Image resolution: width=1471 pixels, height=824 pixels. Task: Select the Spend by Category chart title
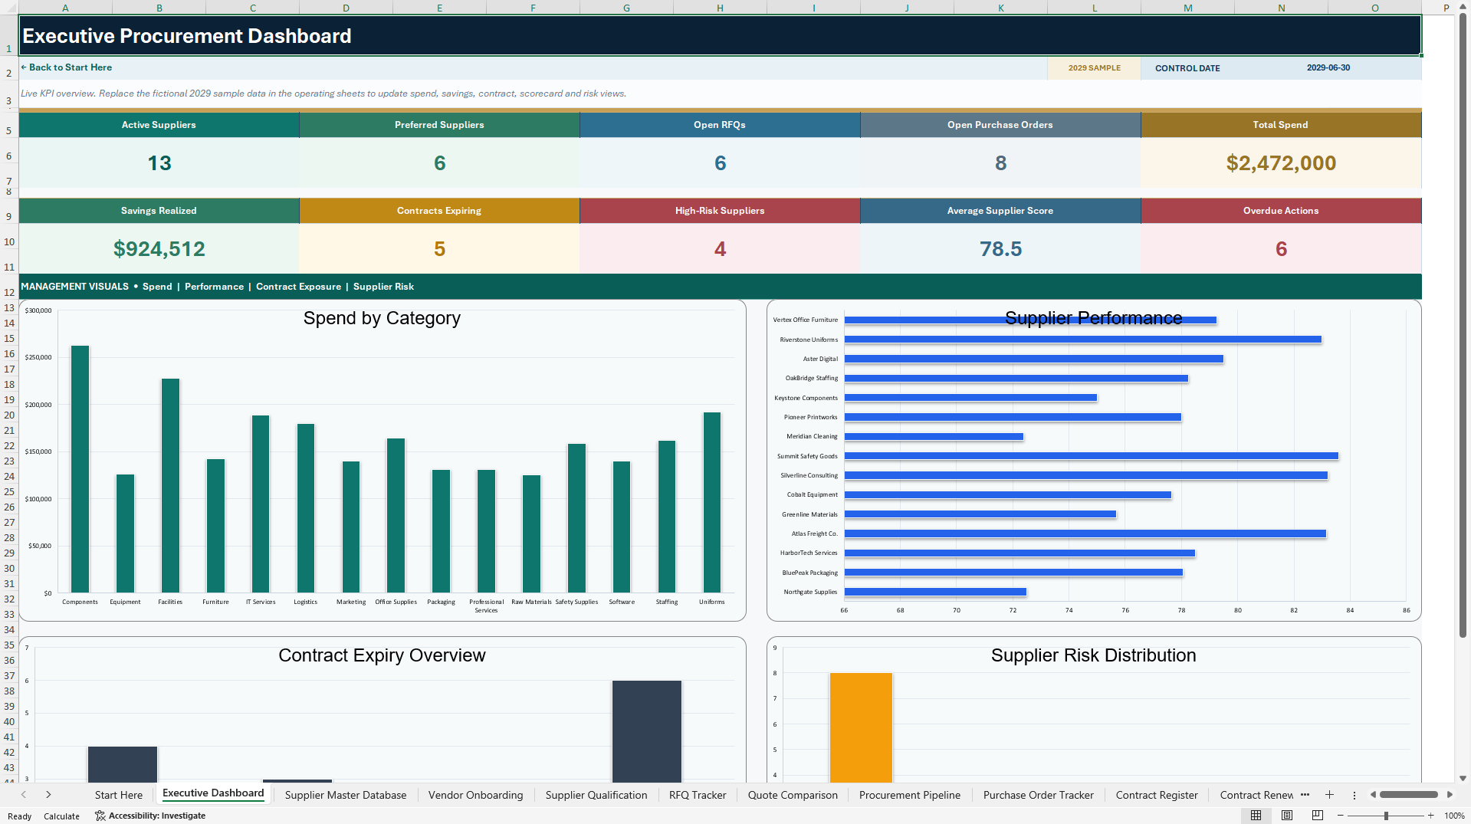pos(382,318)
